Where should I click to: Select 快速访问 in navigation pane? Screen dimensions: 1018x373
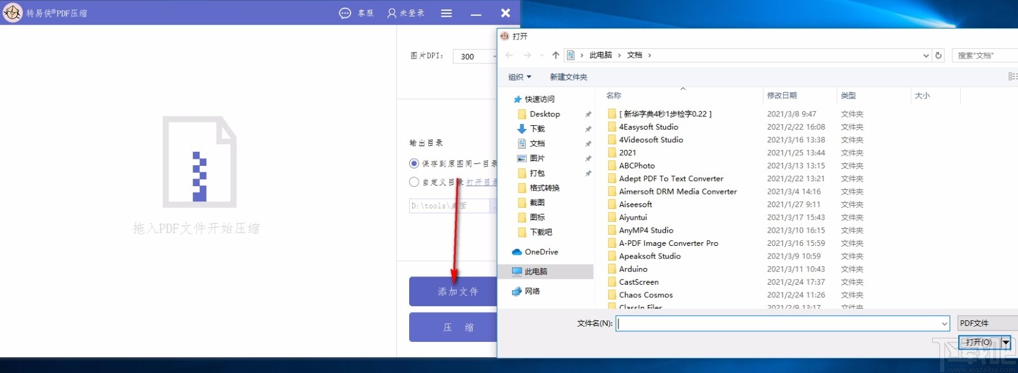click(540, 99)
